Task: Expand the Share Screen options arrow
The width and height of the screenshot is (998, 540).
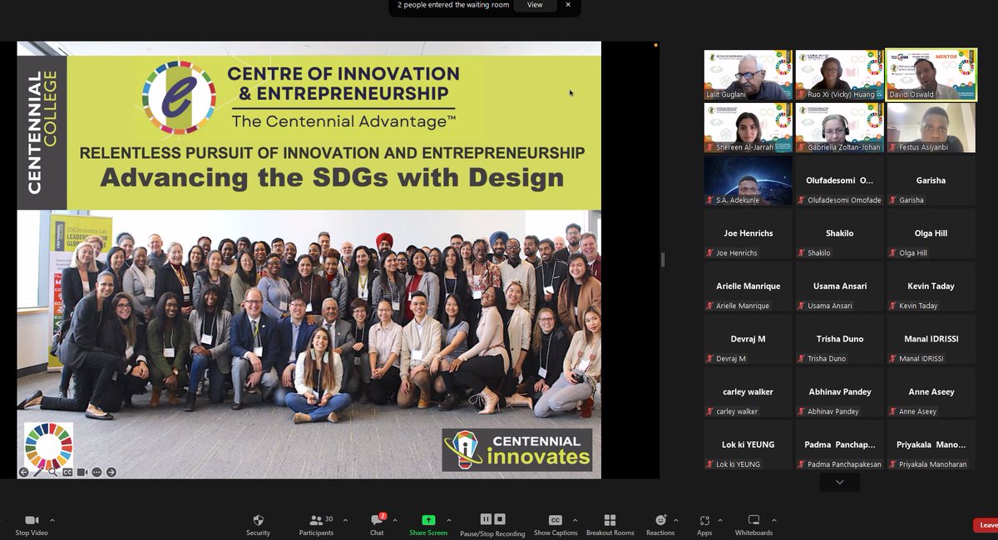Action: [449, 520]
